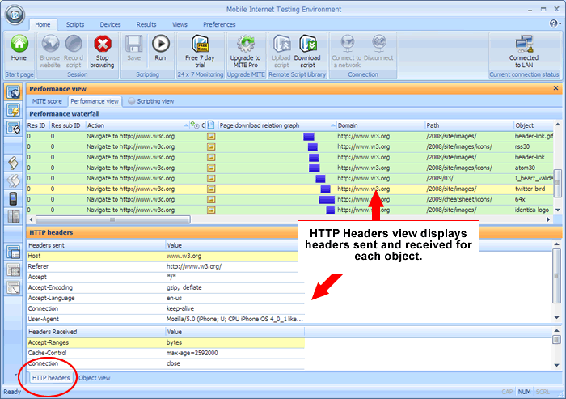Click the Home start page icon
The width and height of the screenshot is (566, 399).
click(19, 44)
